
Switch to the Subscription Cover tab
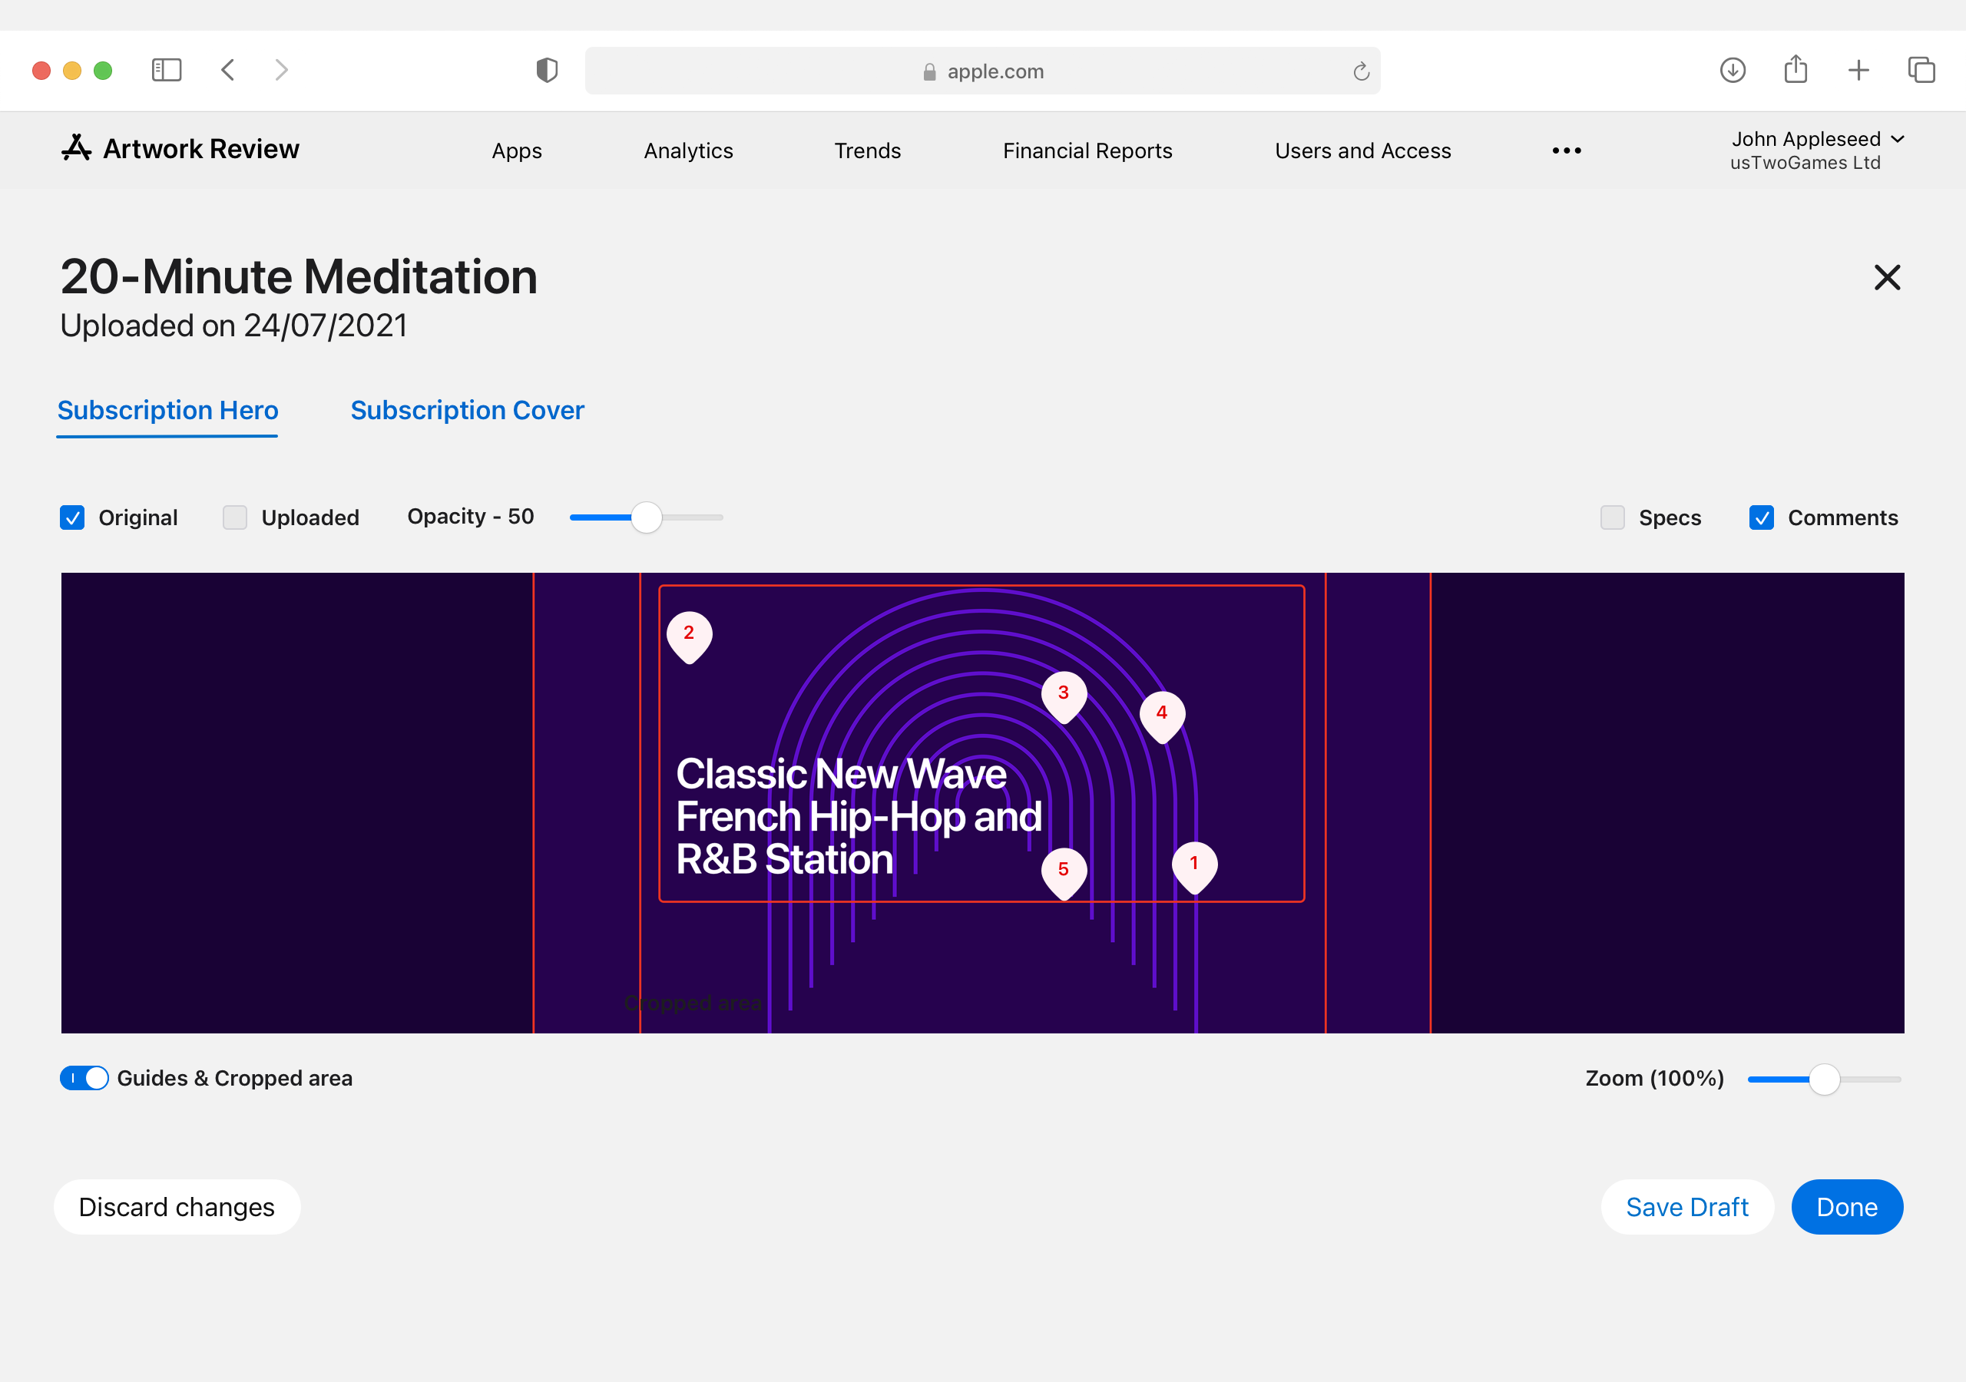pos(467,410)
